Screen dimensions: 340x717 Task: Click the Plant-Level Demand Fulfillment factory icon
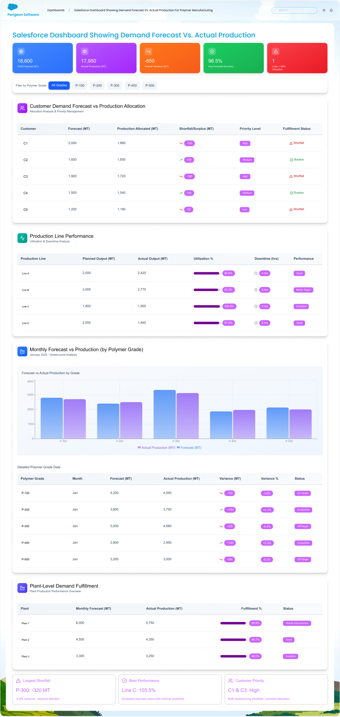(22, 588)
